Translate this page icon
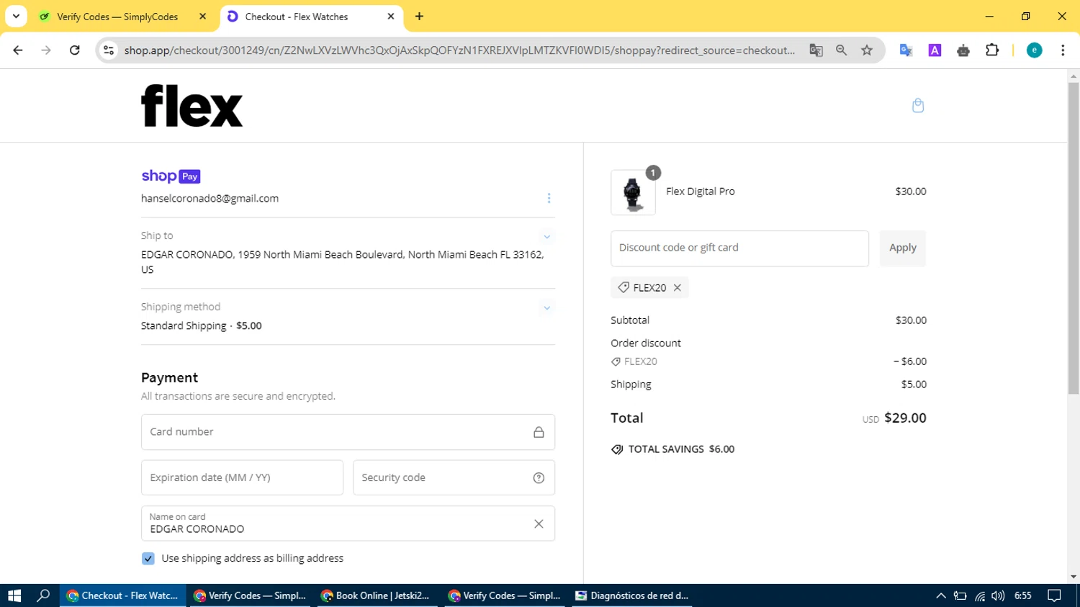This screenshot has height=607, width=1080. pos(816,50)
